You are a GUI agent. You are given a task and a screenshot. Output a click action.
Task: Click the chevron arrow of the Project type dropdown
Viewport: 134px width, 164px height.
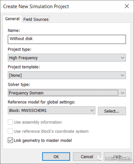[x=122, y=58]
